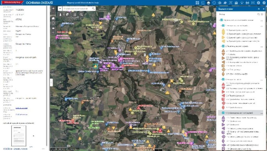This screenshot has width=267, height=151.
Task: Open the legend list icon in top toolbar
Action: [203, 3]
